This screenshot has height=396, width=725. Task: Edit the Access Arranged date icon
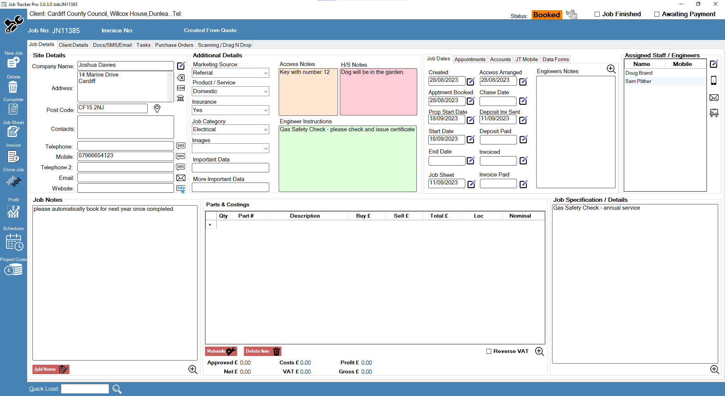(523, 81)
